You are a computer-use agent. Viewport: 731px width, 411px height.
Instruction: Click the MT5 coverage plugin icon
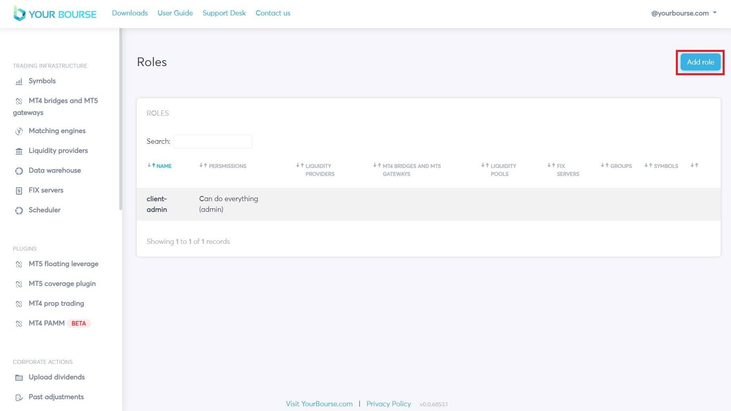[19, 284]
